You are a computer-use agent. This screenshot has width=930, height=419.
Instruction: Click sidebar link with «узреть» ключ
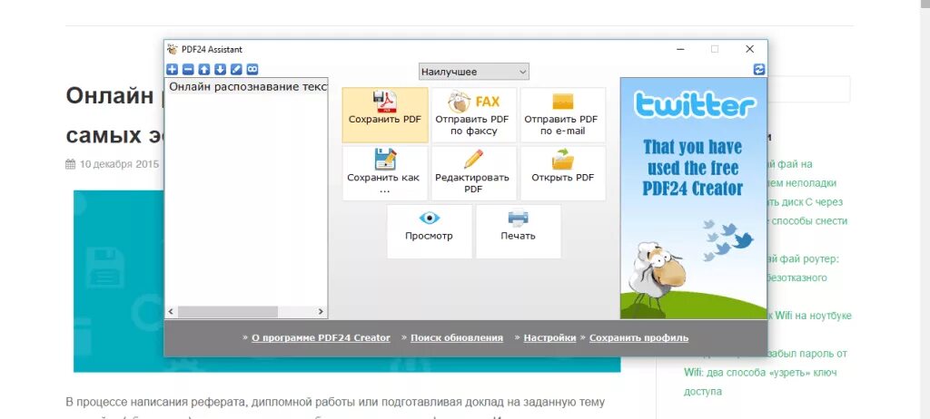[761, 373]
